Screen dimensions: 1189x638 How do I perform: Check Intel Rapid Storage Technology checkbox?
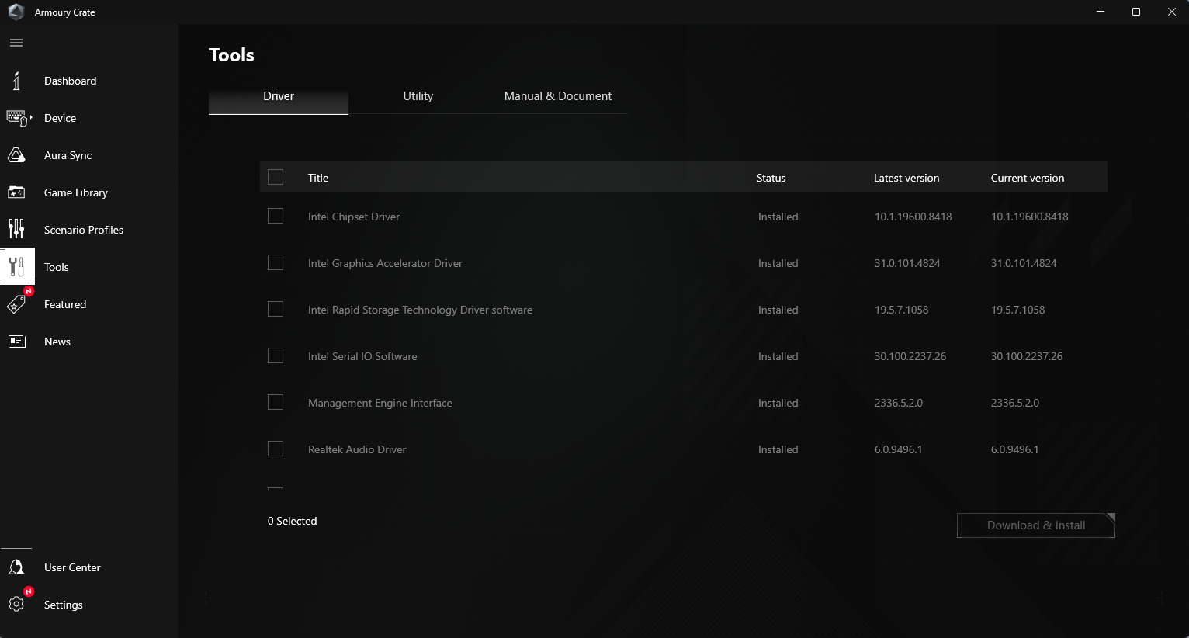coord(276,309)
